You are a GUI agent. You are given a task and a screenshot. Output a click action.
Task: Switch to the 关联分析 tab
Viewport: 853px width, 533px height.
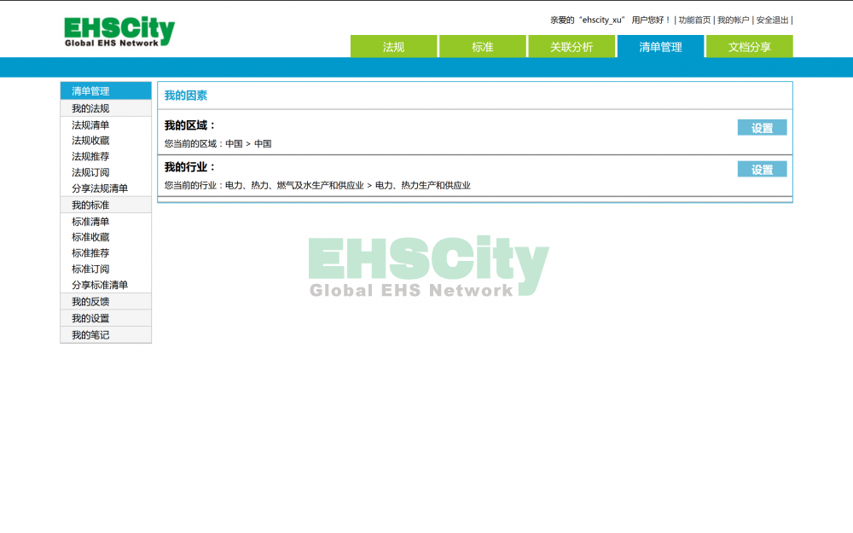[x=572, y=47]
